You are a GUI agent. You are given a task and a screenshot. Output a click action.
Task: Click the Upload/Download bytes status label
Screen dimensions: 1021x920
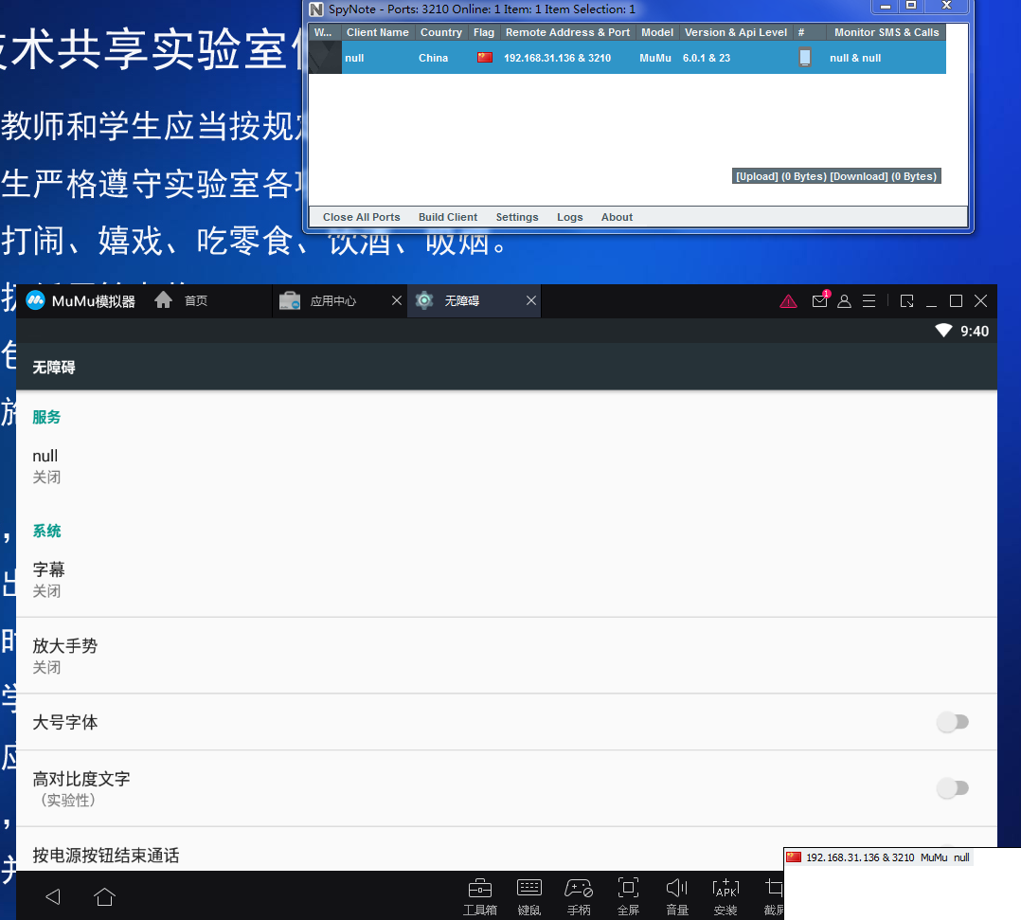click(836, 176)
